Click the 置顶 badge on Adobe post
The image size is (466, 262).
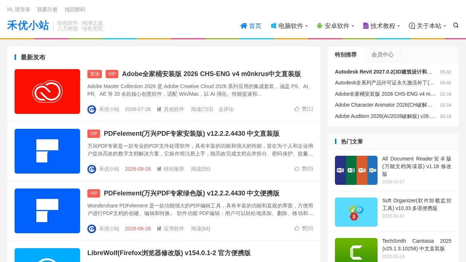[x=95, y=74]
